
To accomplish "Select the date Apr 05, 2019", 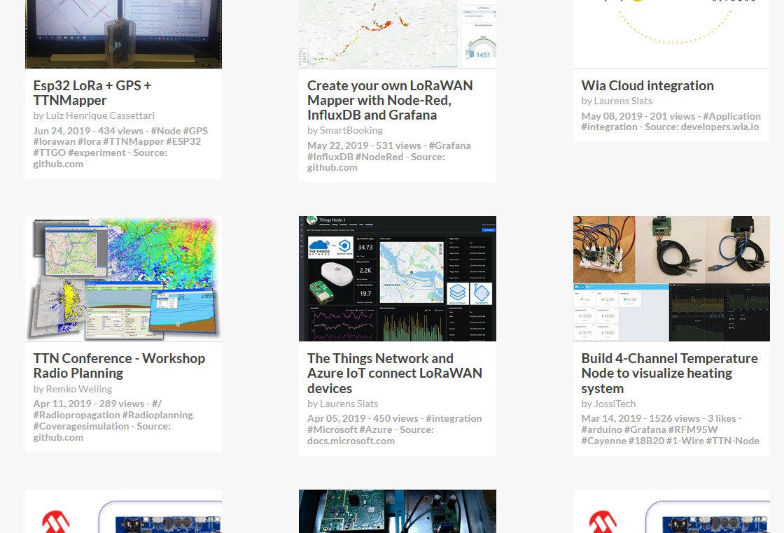I will (x=337, y=418).
